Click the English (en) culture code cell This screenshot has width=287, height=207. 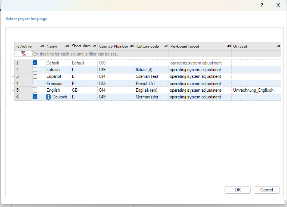pos(152,90)
